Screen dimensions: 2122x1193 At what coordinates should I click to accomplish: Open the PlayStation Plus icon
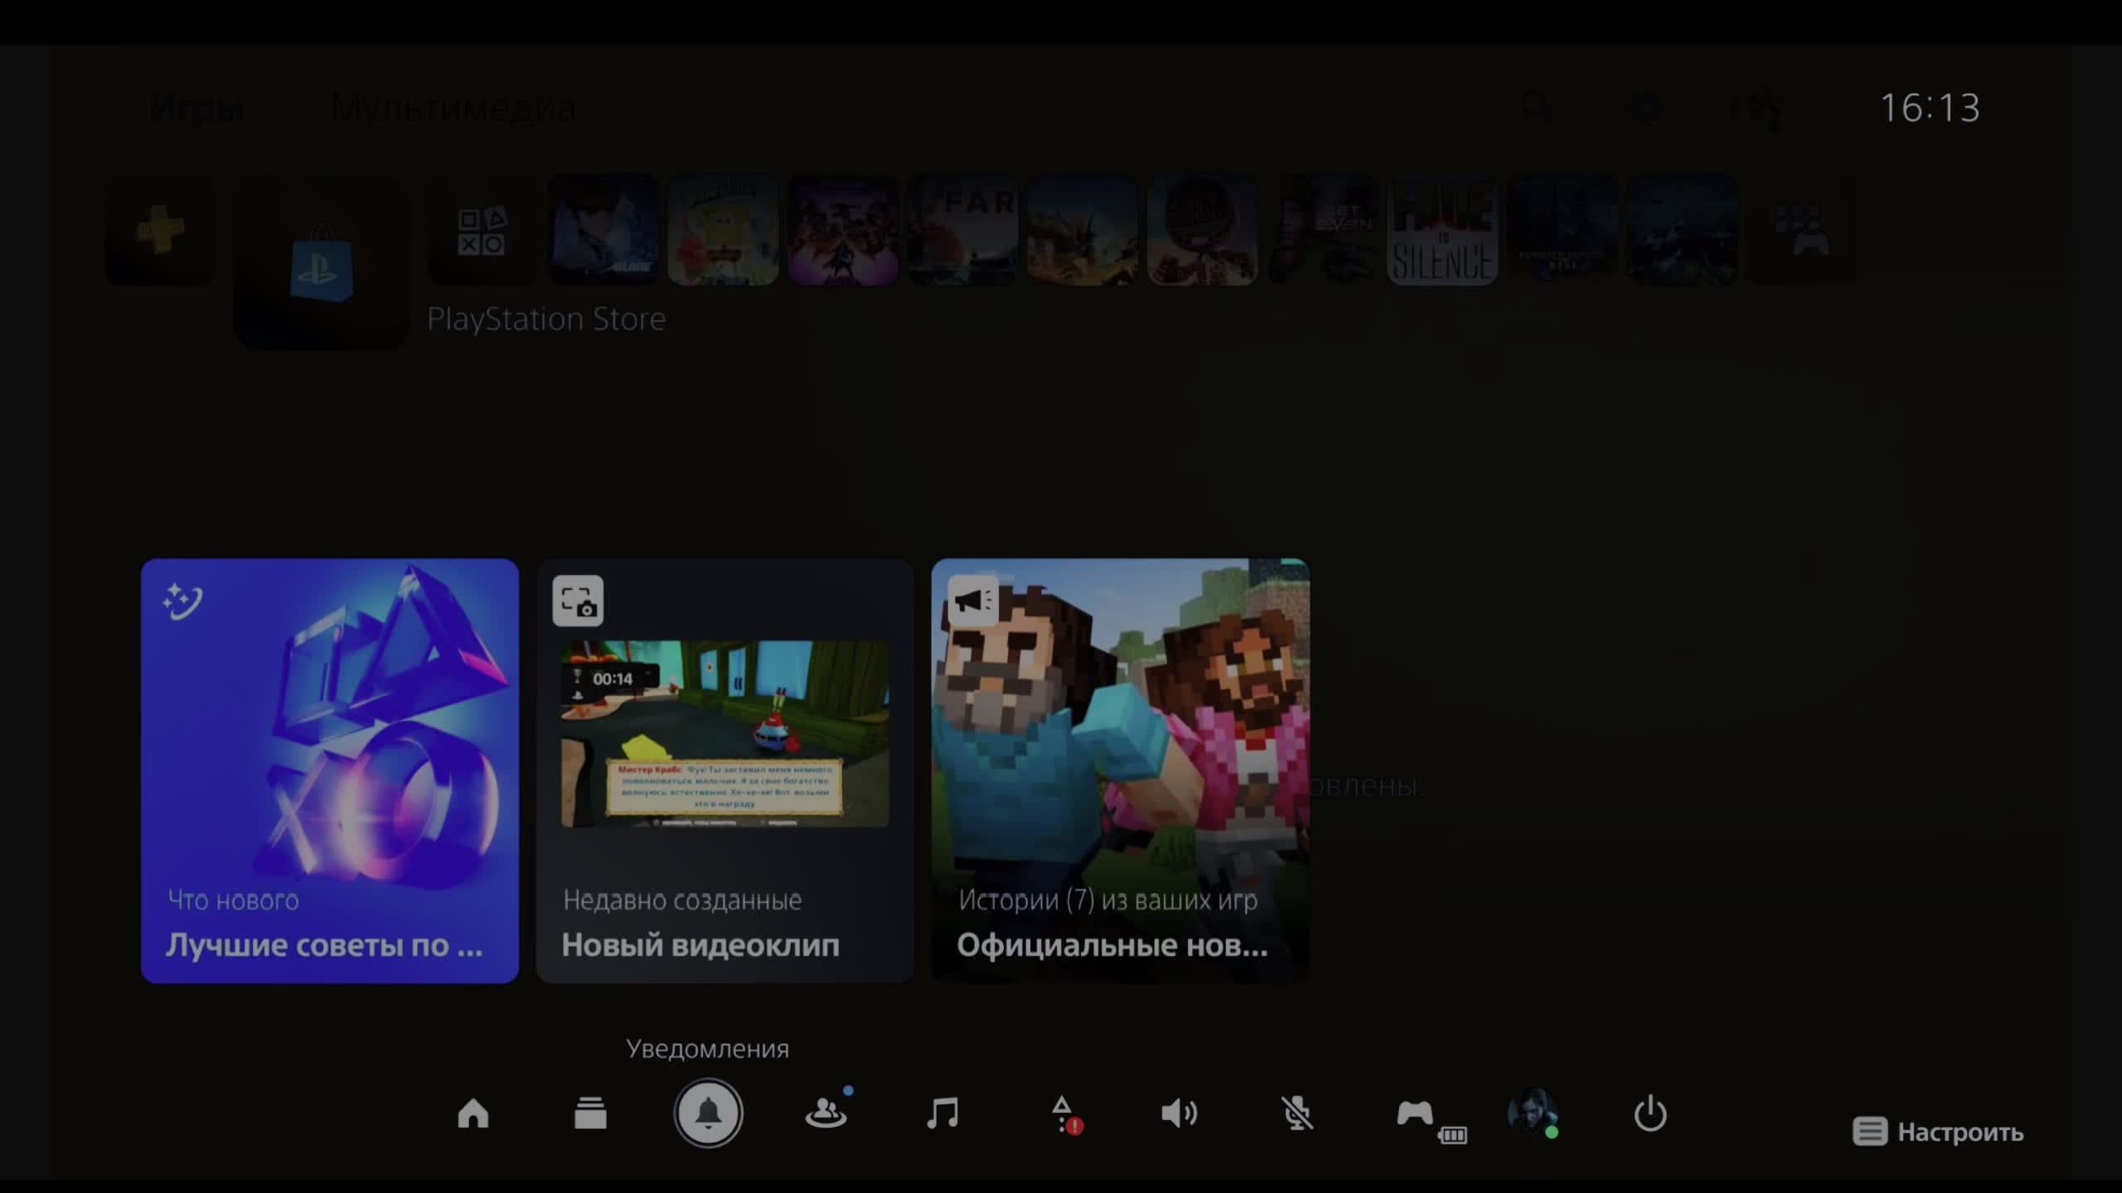160,230
